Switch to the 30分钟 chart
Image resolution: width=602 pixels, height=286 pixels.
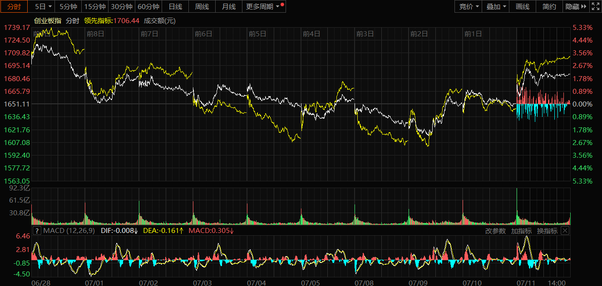(x=122, y=6)
